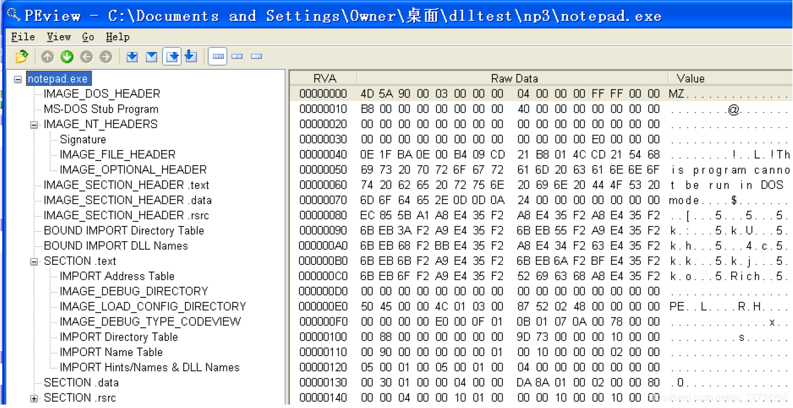This screenshot has width=793, height=408.
Task: Select IMAGE_OPTIONAL_HEADER tree item
Action: coord(133,170)
